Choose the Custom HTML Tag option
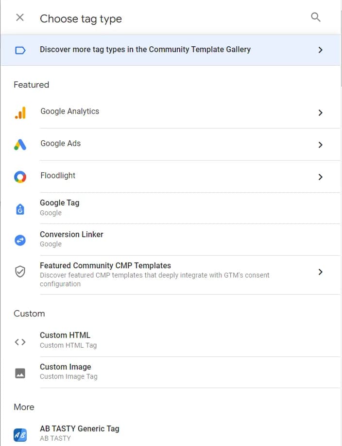The height and width of the screenshot is (446, 342). tap(171, 340)
